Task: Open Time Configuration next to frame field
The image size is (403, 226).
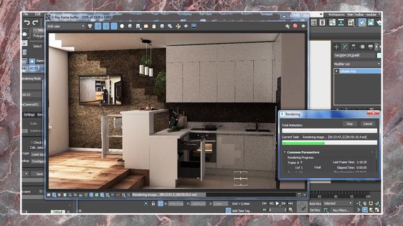Action: [x=291, y=210]
